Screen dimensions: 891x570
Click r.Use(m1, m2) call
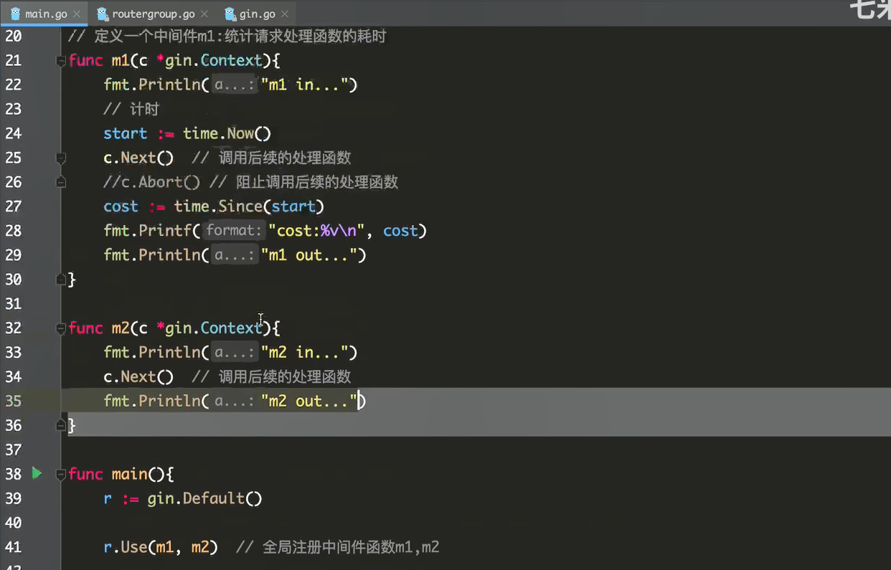(x=161, y=547)
